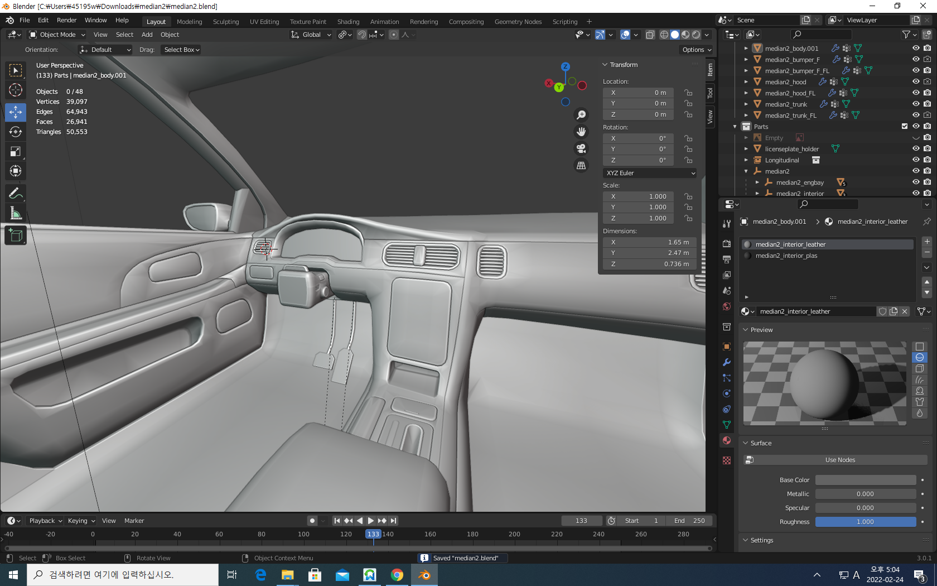
Task: Choose the Annotate pencil tool
Action: [16, 194]
